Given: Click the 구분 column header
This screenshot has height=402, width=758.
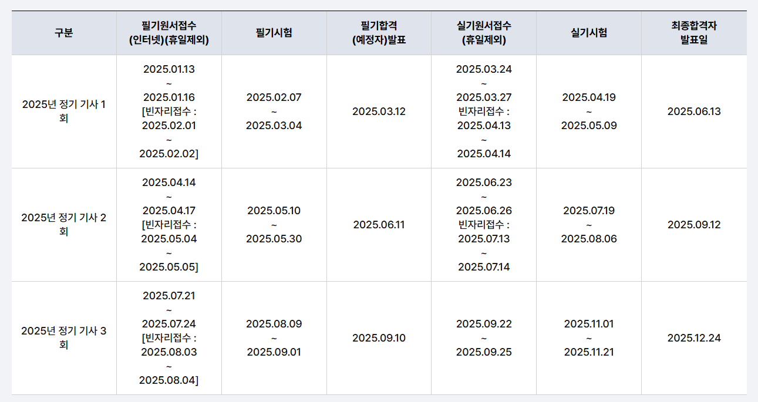Looking at the screenshot, I should 63,33.
